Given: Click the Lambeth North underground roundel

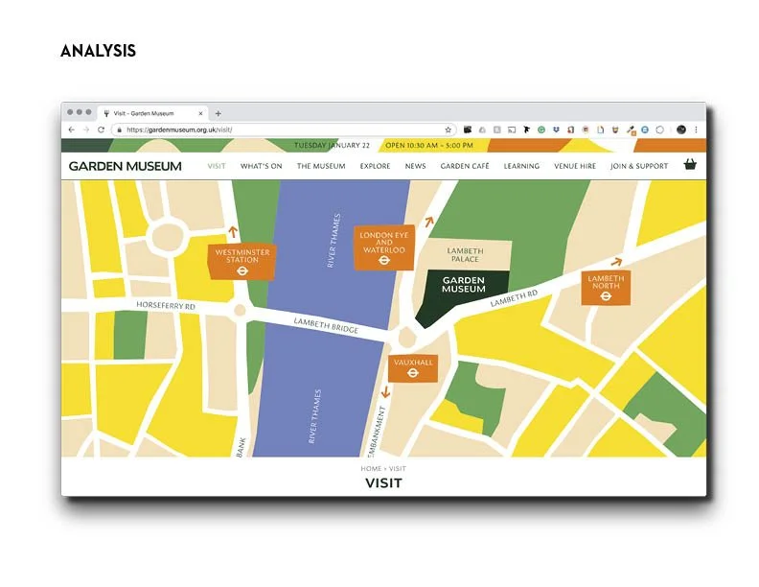Looking at the screenshot, I should (606, 296).
